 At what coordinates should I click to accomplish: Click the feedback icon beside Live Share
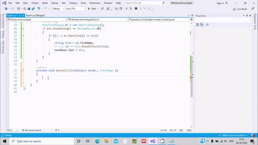point(253,9)
